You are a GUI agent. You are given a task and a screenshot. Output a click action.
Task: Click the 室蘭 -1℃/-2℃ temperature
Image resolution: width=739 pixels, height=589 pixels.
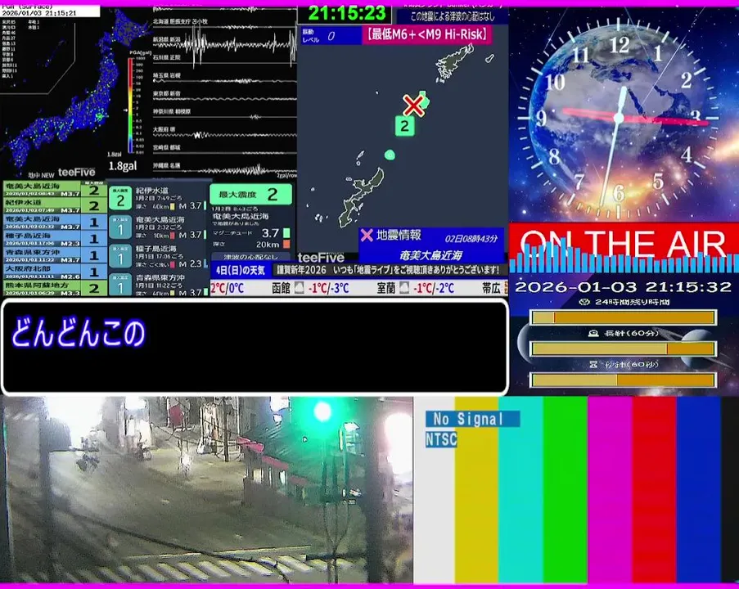[433, 288]
